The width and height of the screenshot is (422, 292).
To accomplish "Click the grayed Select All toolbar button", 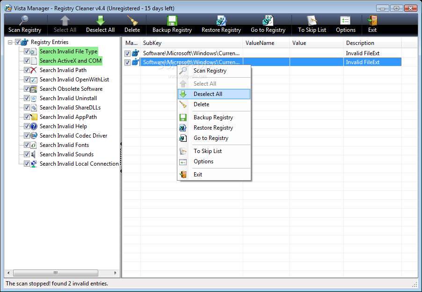I will click(x=65, y=25).
